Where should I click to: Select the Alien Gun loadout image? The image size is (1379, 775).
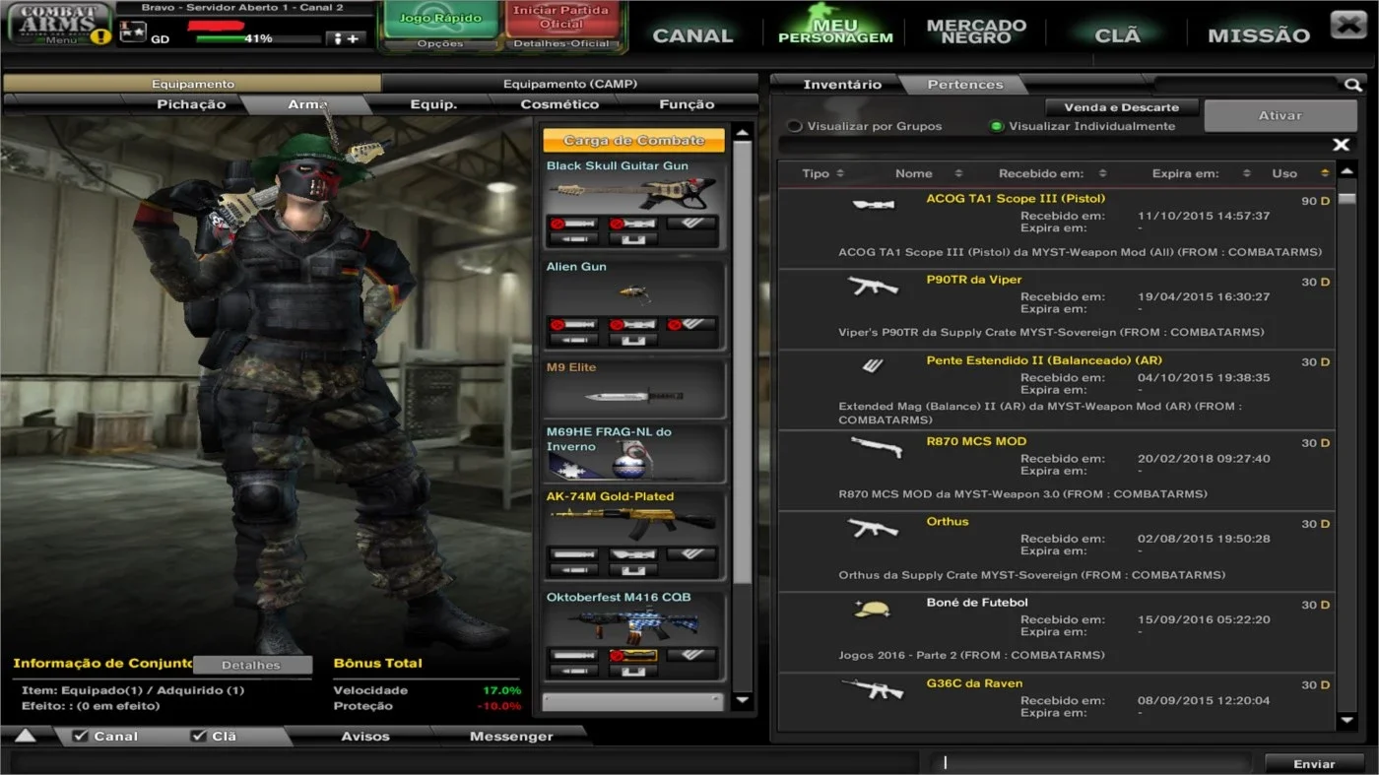pos(634,294)
